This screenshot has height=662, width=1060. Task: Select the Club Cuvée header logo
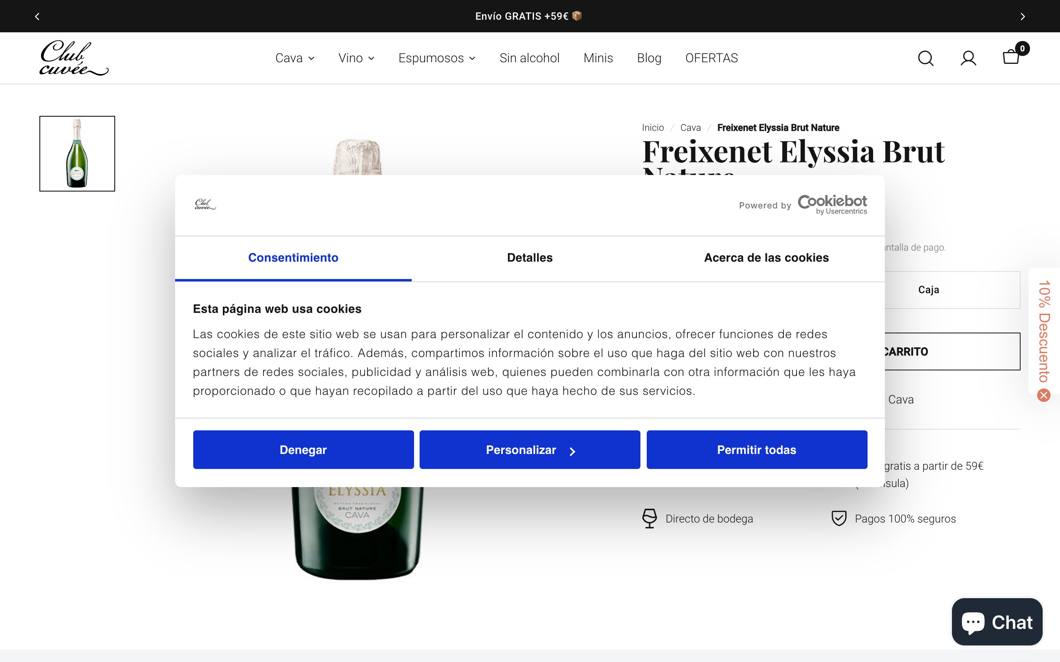pos(74,58)
